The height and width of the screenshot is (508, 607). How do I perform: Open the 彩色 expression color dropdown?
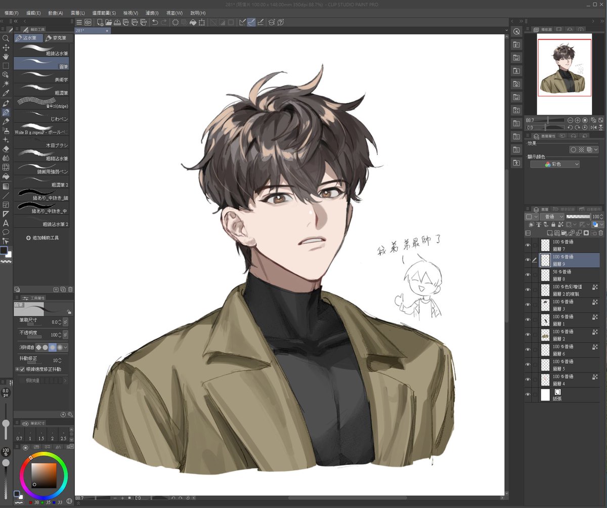click(555, 164)
